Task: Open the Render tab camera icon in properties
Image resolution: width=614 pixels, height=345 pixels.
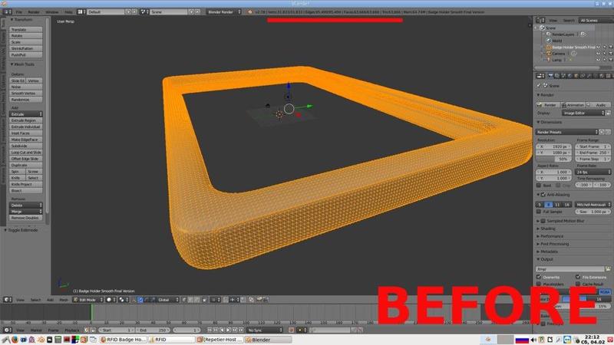Action: [550, 75]
